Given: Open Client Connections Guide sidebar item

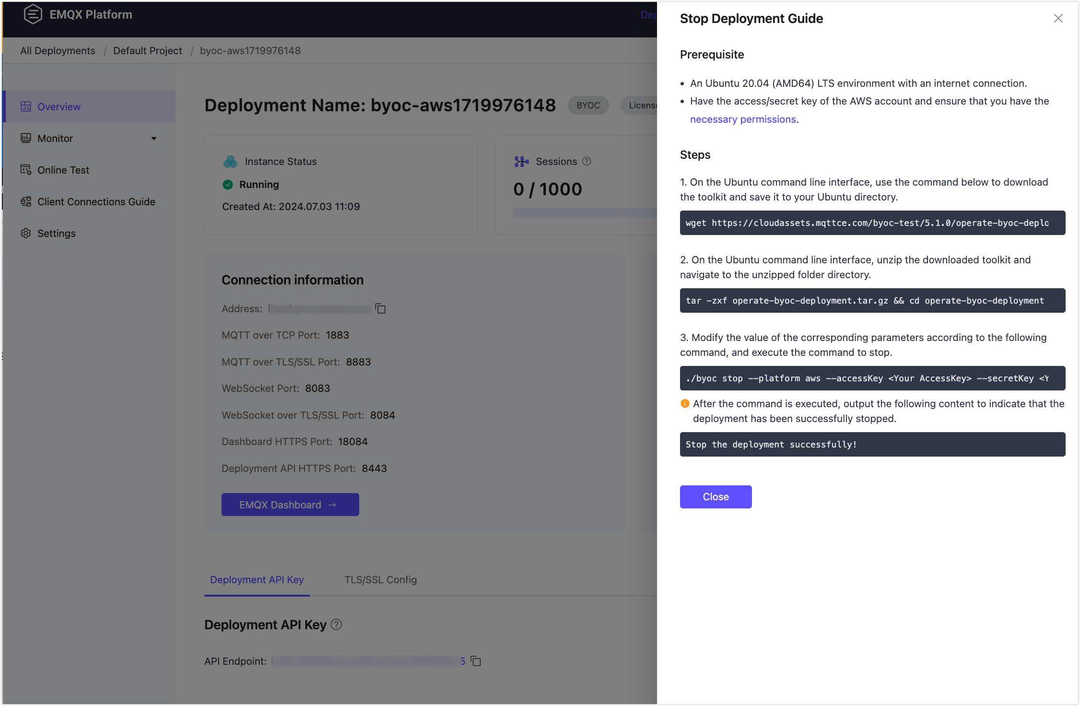Looking at the screenshot, I should coord(96,201).
